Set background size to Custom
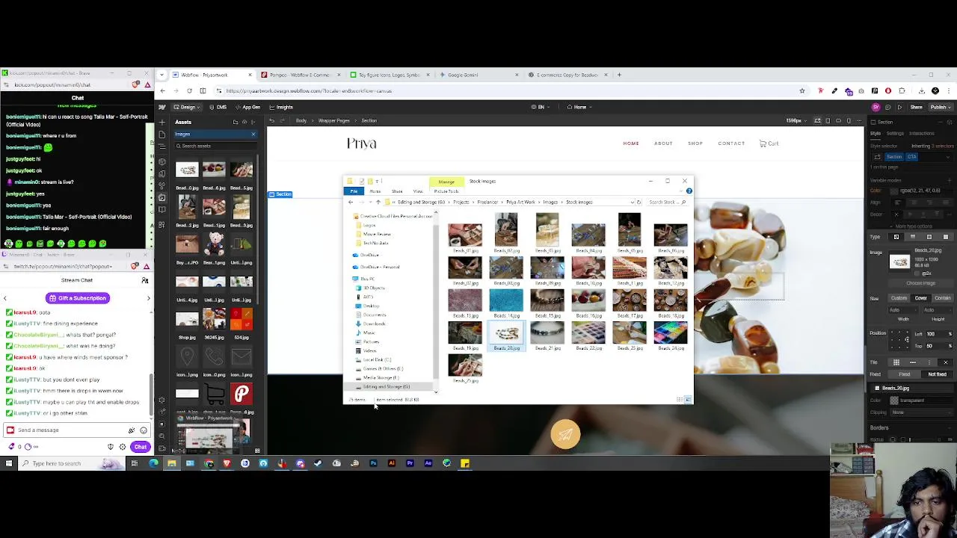This screenshot has width=957, height=538. pyautogui.click(x=899, y=298)
